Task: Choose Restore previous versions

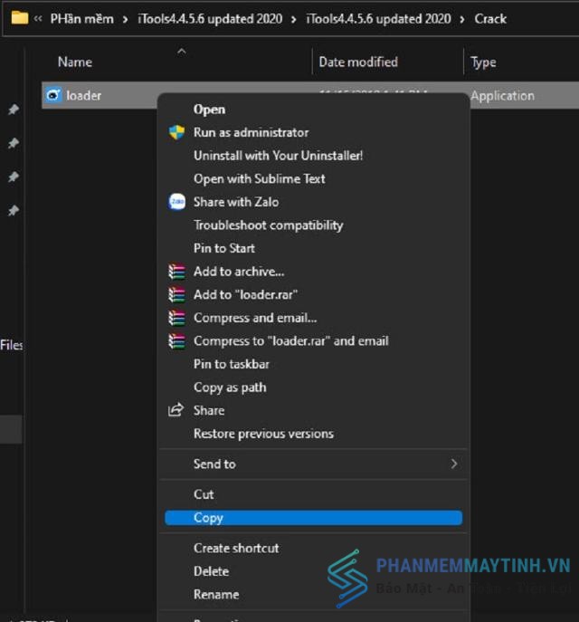Action: coord(263,434)
